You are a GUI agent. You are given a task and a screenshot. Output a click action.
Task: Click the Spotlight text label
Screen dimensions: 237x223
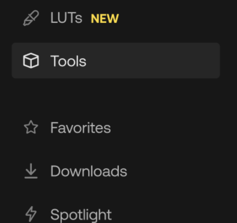point(81,215)
